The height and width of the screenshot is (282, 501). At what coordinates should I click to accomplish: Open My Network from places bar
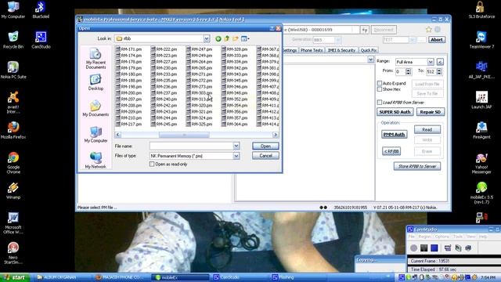coord(96,161)
